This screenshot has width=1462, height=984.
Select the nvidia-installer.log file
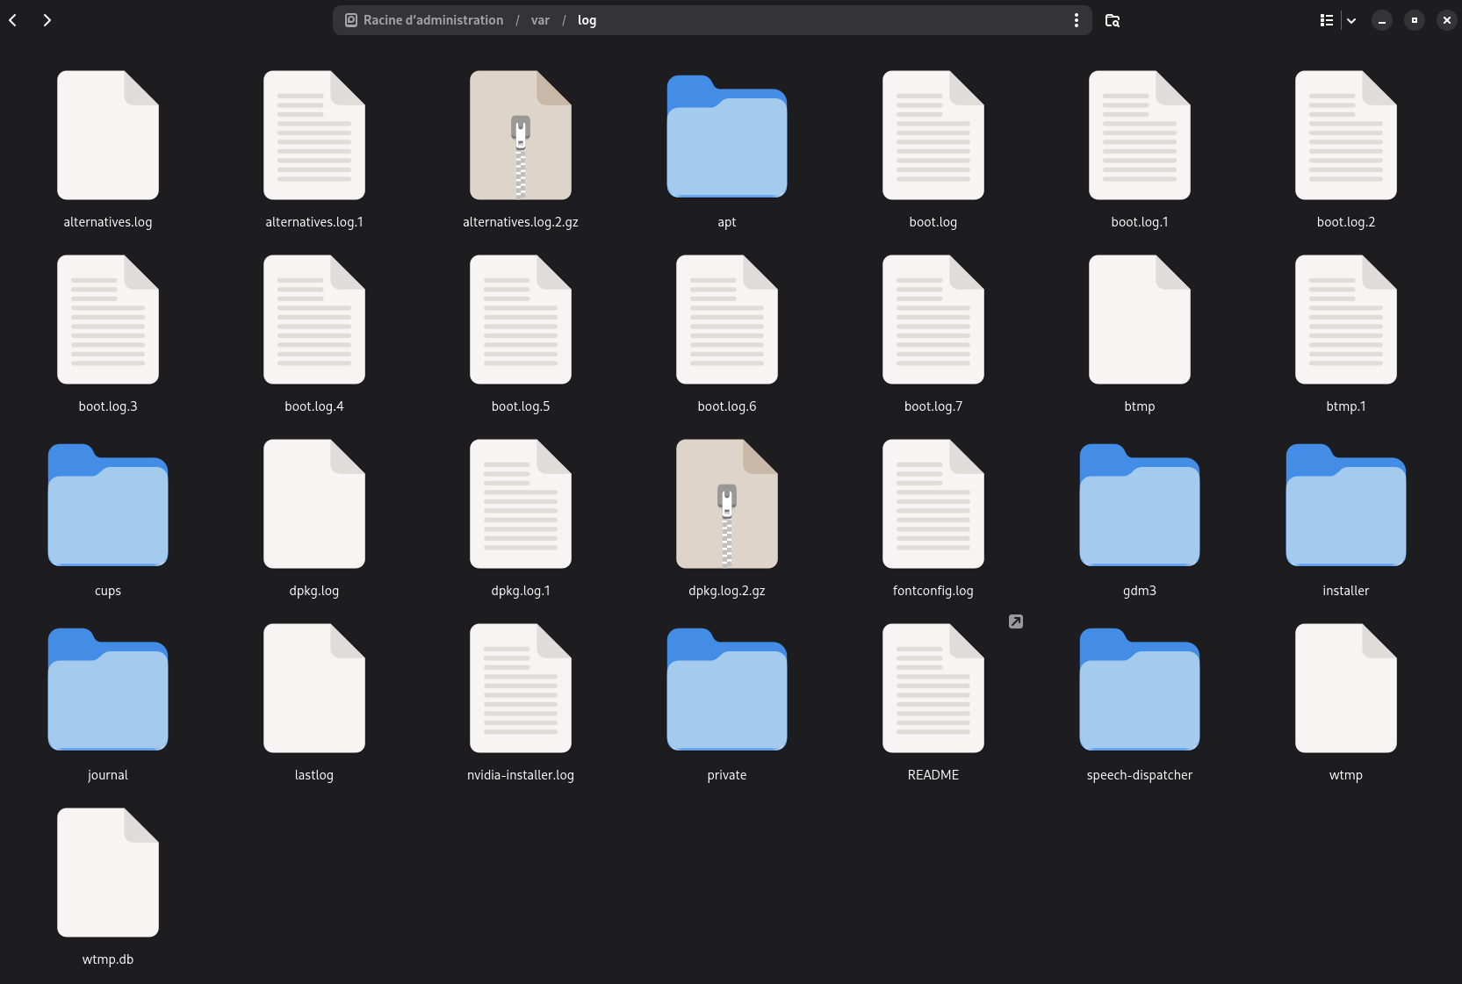pos(521,688)
